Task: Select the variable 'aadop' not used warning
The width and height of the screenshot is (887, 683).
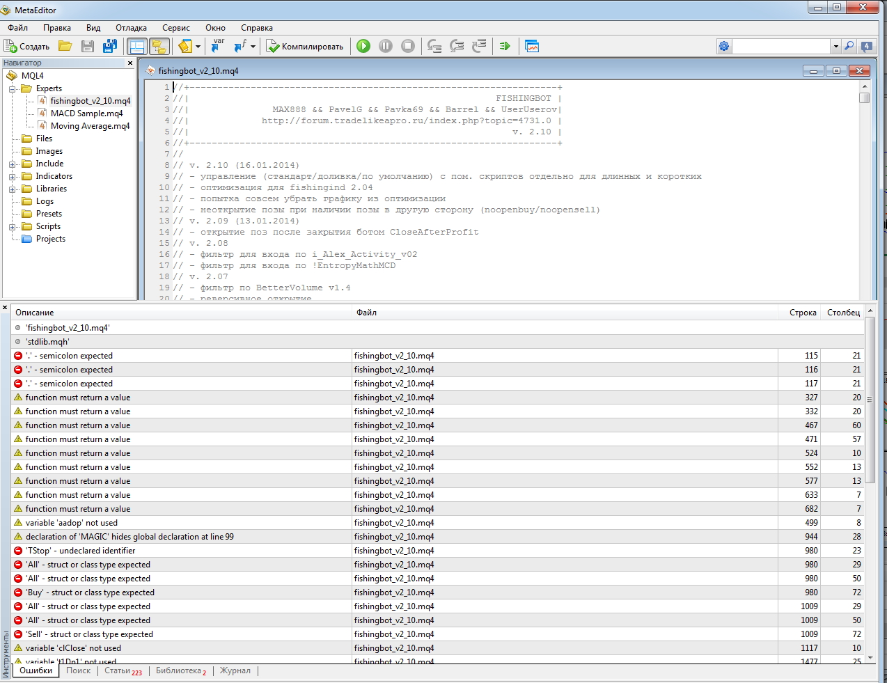Action: pyautogui.click(x=438, y=523)
